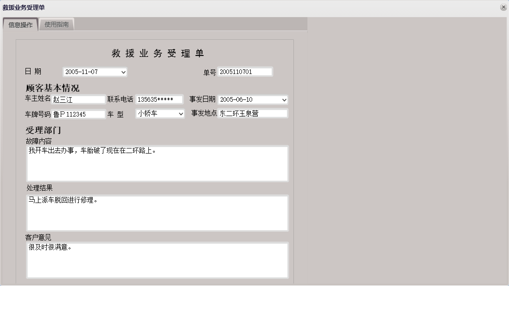Click the 顾客基本情况 section heading
Viewport: 509px width, 327px height.
(x=51, y=87)
